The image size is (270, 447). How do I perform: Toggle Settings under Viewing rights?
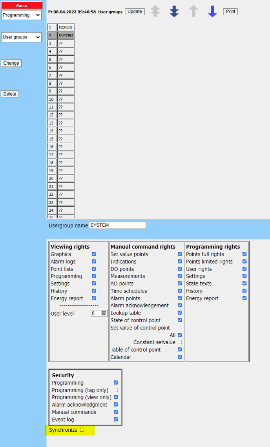coord(94,283)
